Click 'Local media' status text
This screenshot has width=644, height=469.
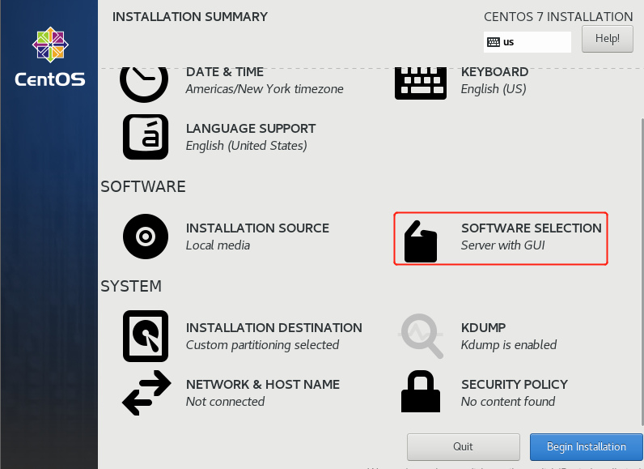(218, 245)
